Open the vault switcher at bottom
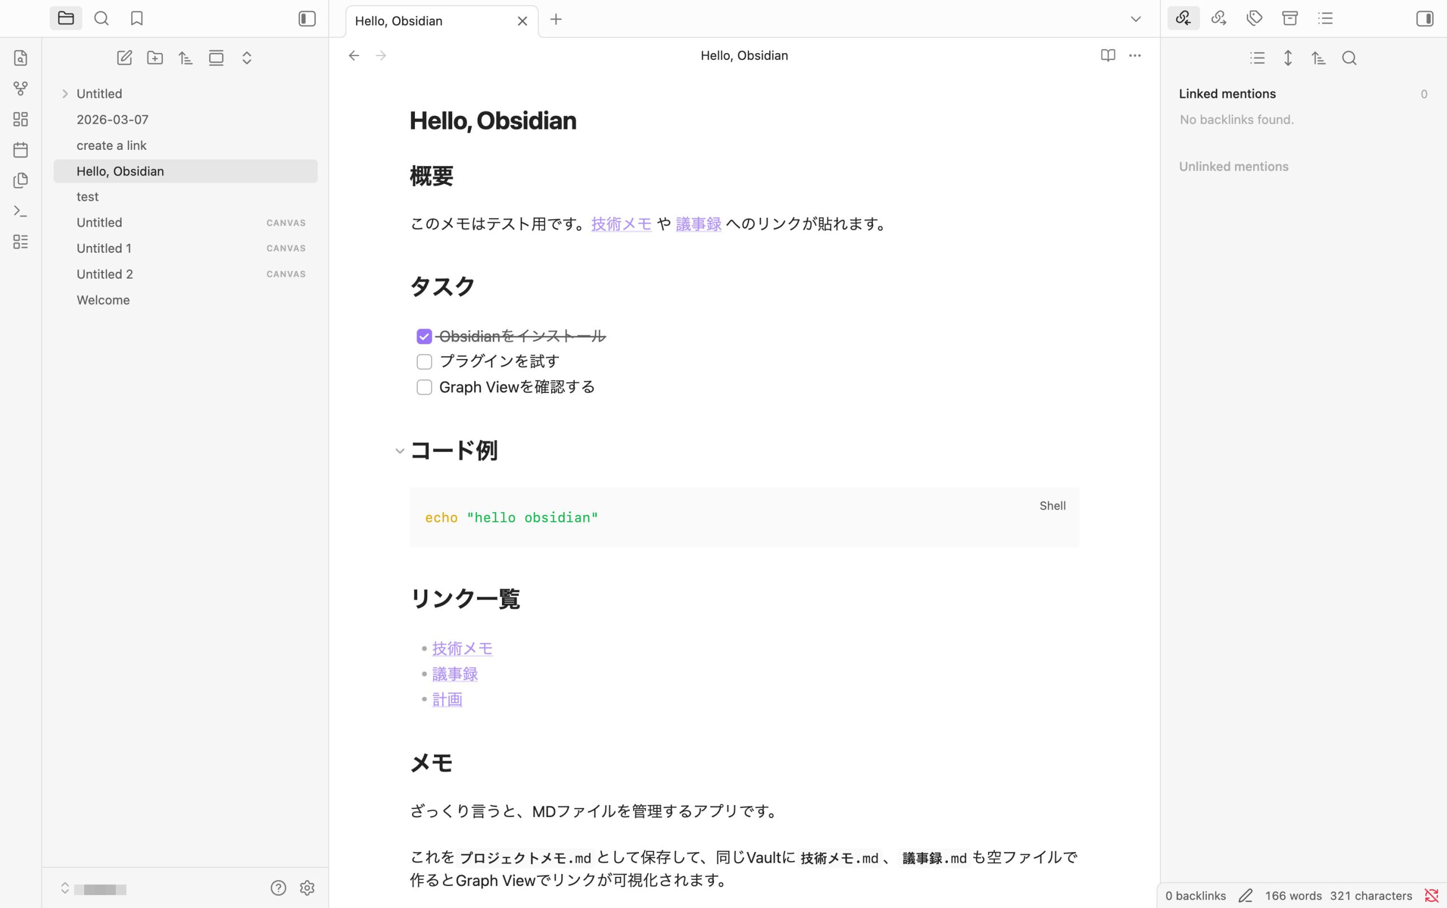Image resolution: width=1447 pixels, height=908 pixels. (93, 889)
